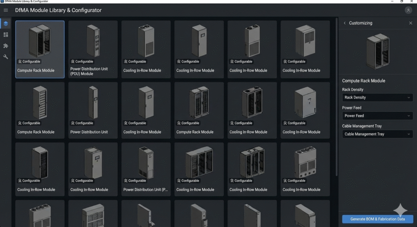Go back using the Customizing panel chevron
Screen dimensions: 417x227
[345, 23]
